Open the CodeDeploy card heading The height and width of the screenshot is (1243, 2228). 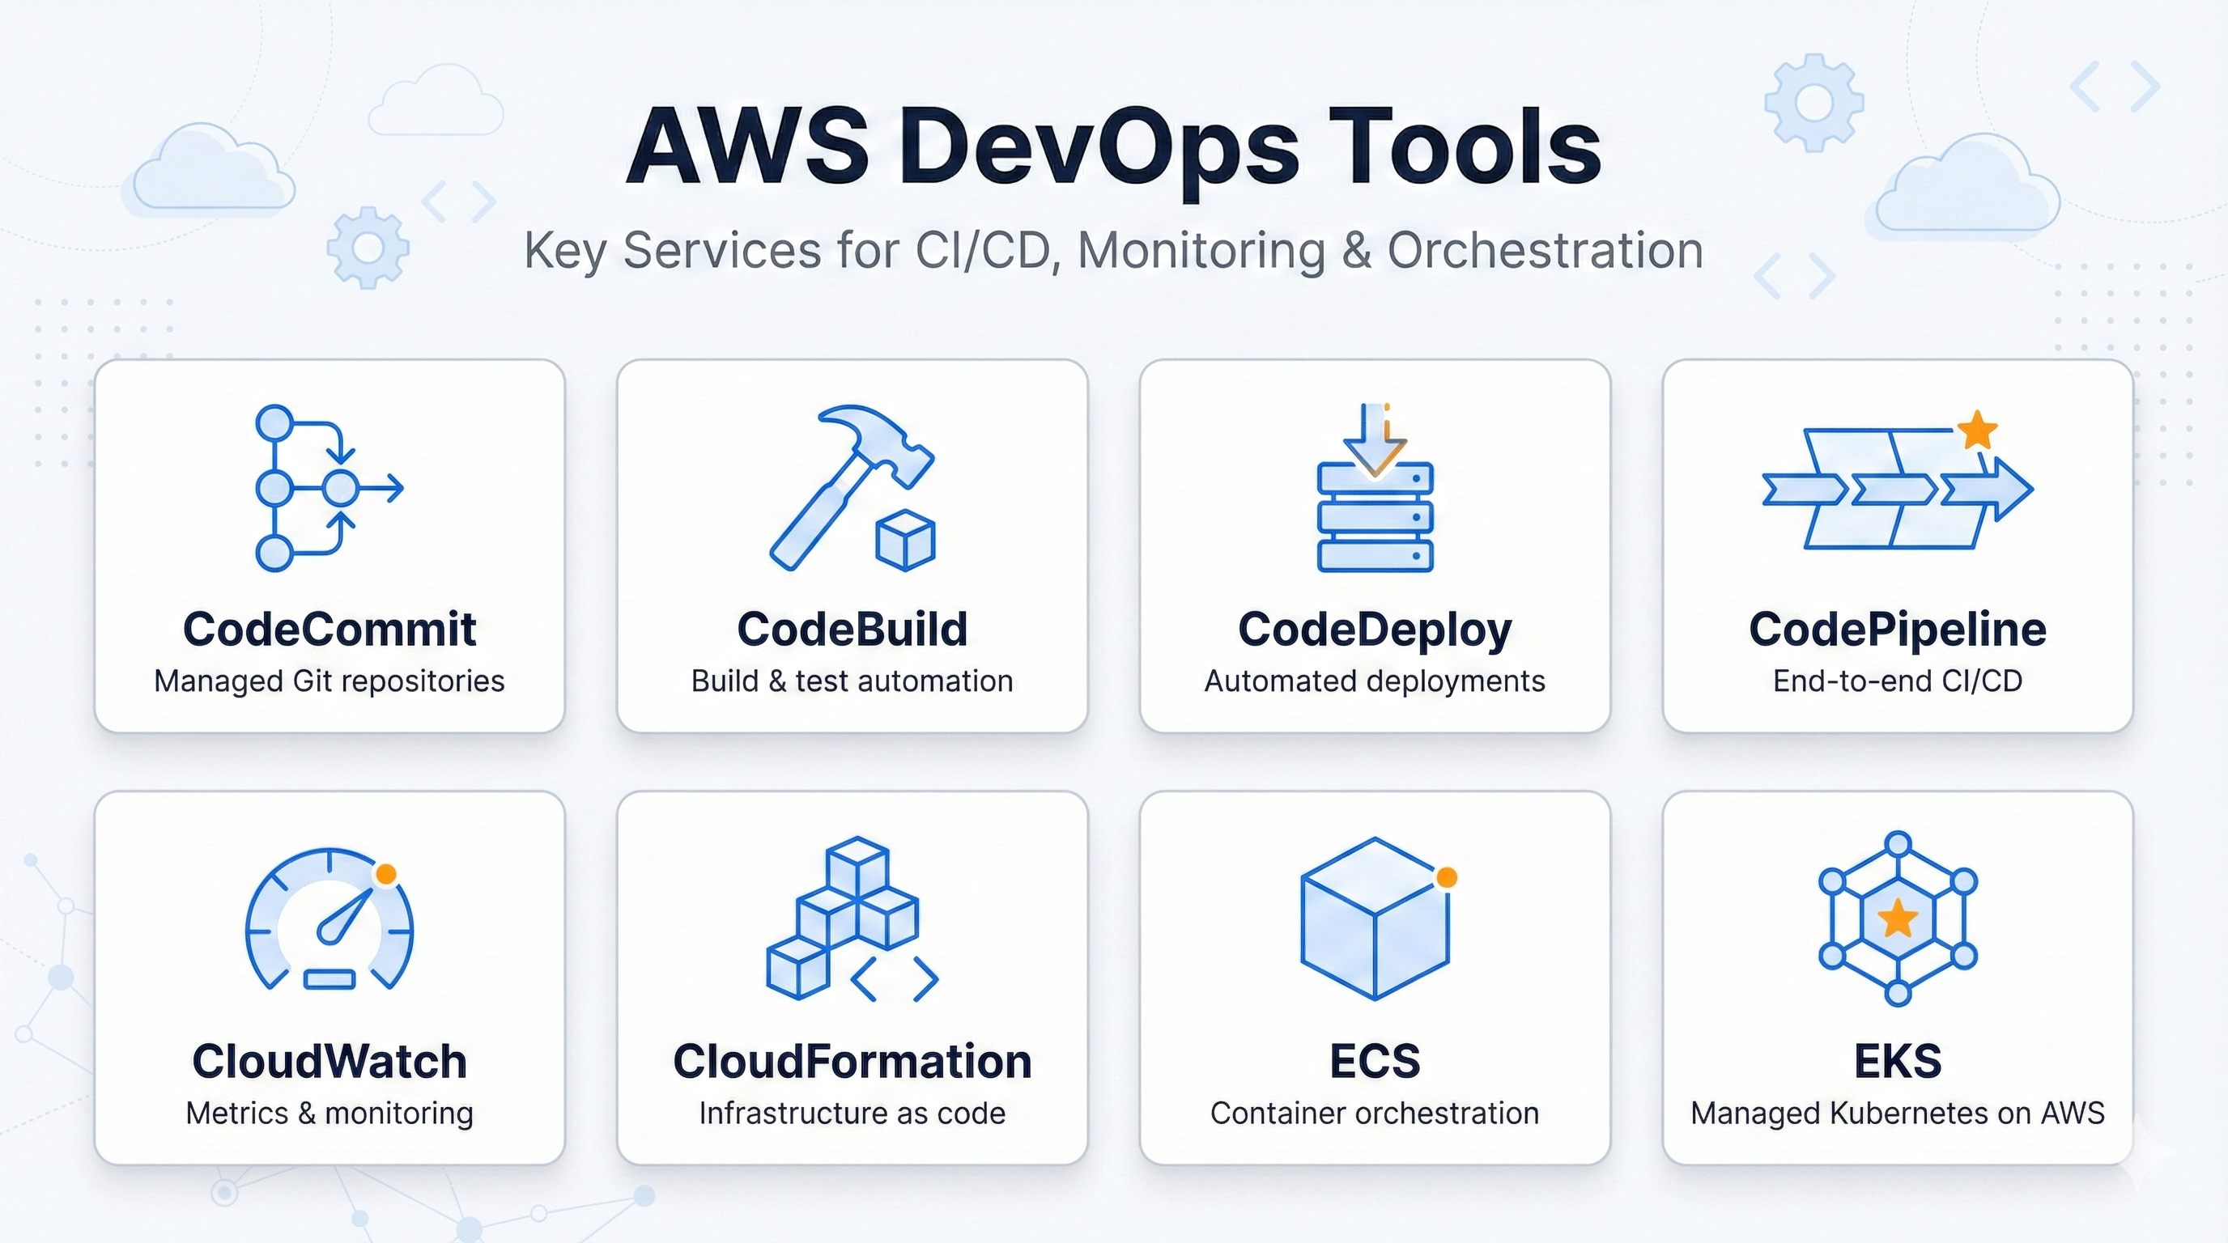click(x=1375, y=630)
